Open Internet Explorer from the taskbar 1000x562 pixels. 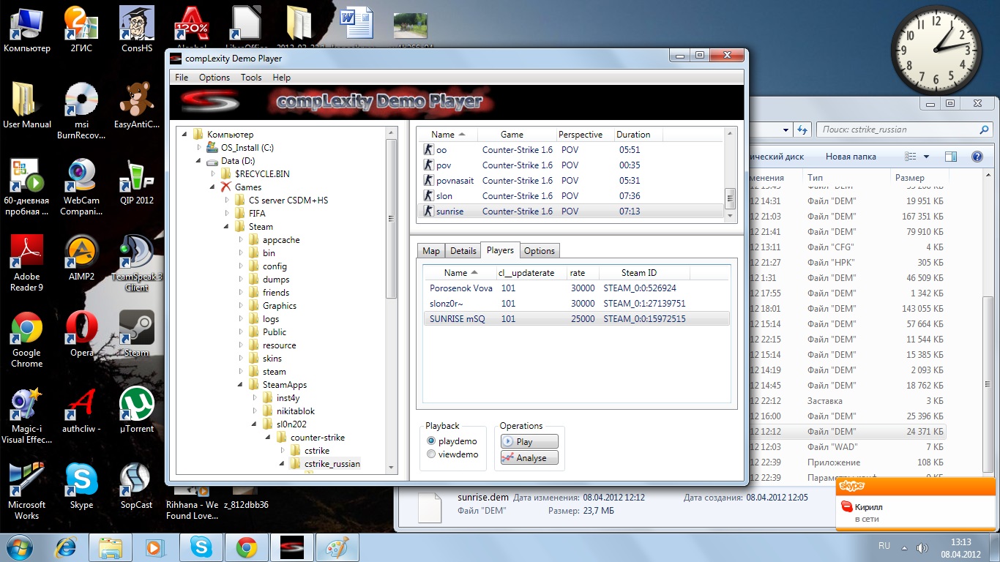click(67, 547)
